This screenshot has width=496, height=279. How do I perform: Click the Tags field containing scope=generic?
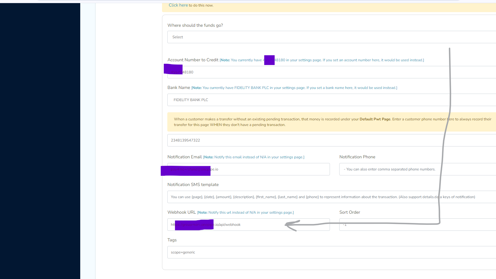tap(331, 252)
